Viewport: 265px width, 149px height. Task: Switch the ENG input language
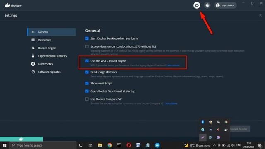[x=238, y=145]
